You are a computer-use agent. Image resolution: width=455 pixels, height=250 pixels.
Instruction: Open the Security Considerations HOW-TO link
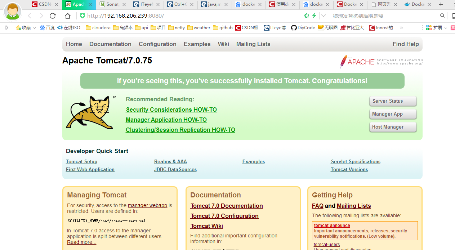171,110
